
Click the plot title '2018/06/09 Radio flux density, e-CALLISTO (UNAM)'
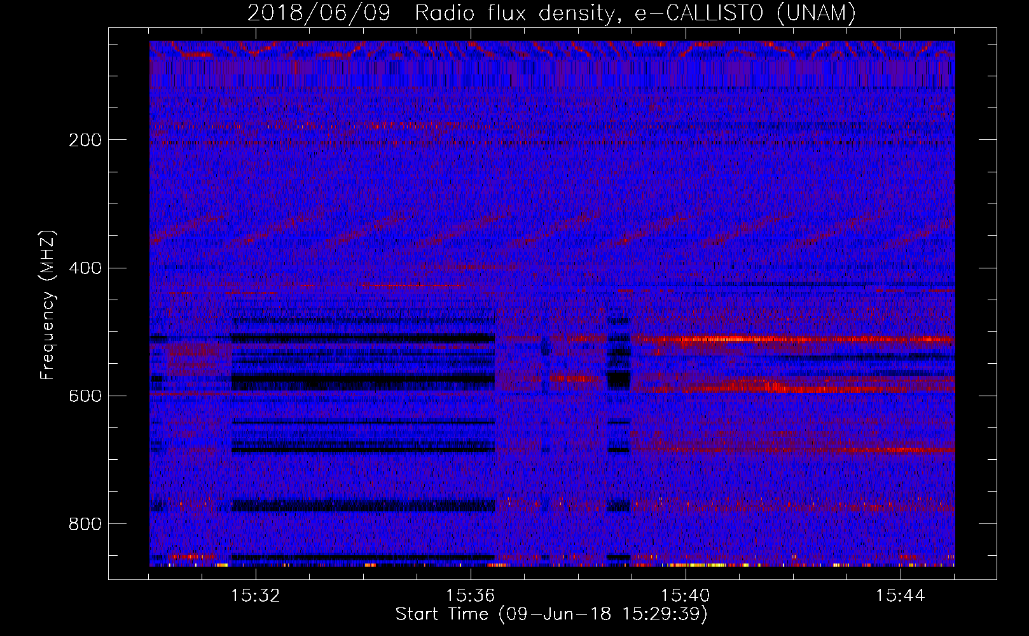[551, 13]
